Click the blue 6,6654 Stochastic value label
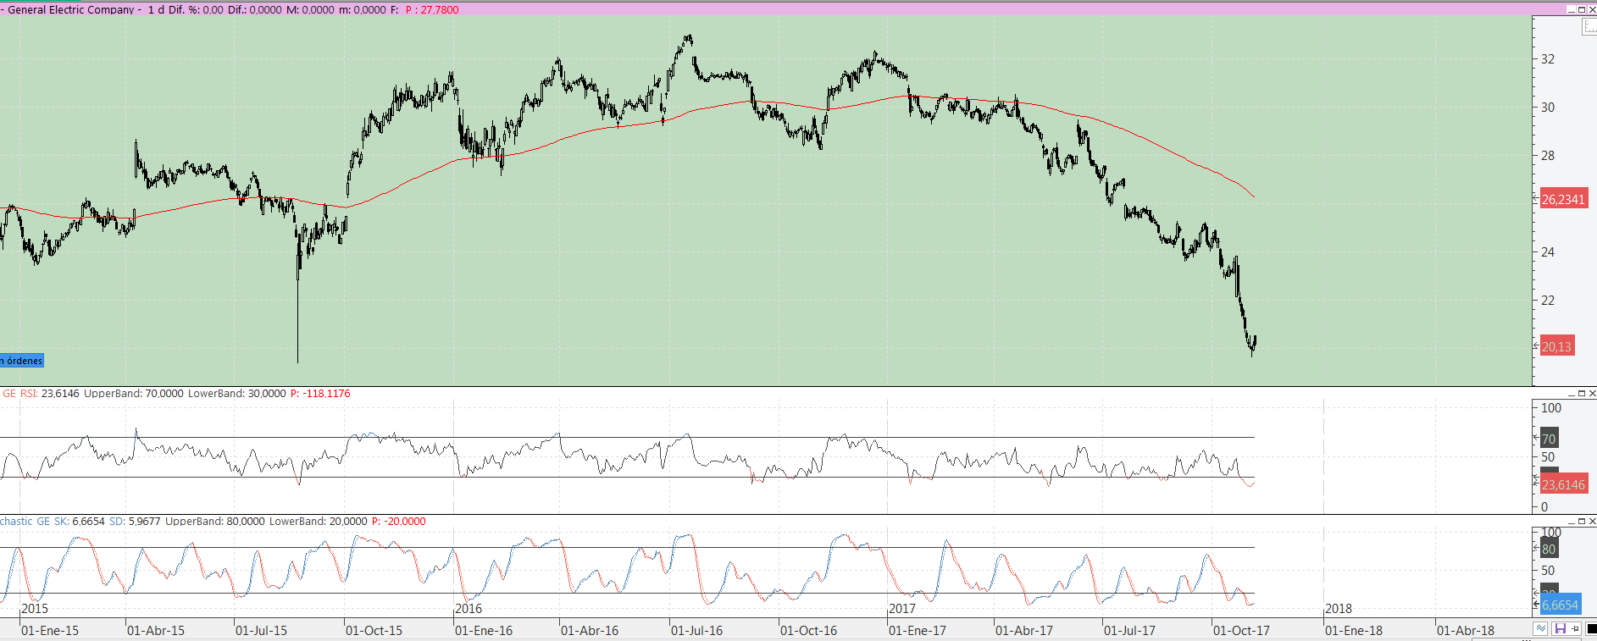The image size is (1597, 641). [x=1560, y=605]
